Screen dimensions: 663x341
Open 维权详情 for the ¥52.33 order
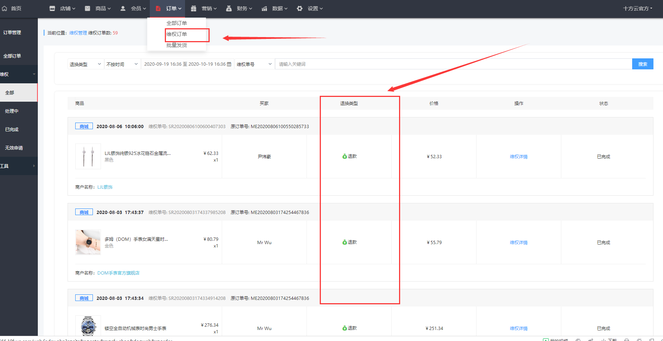pos(519,157)
